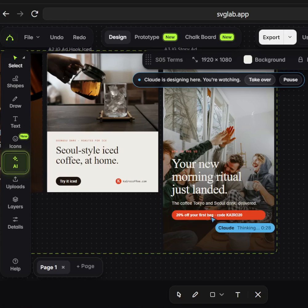Select the pointer tool in bottom toolbar

coord(179,294)
